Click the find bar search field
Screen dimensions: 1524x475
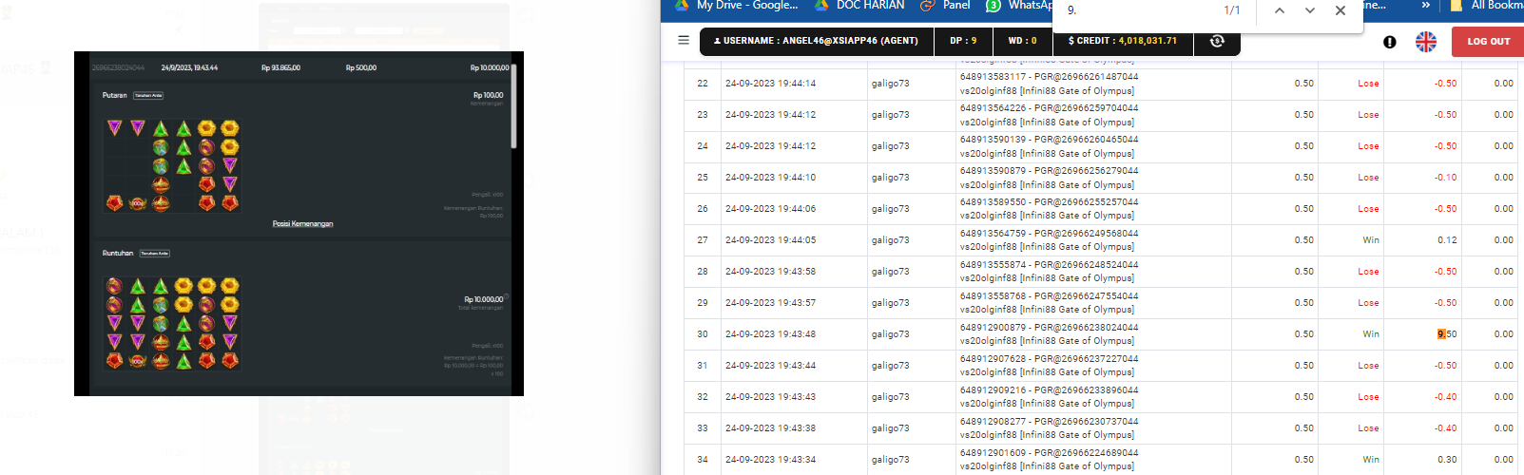(1136, 10)
